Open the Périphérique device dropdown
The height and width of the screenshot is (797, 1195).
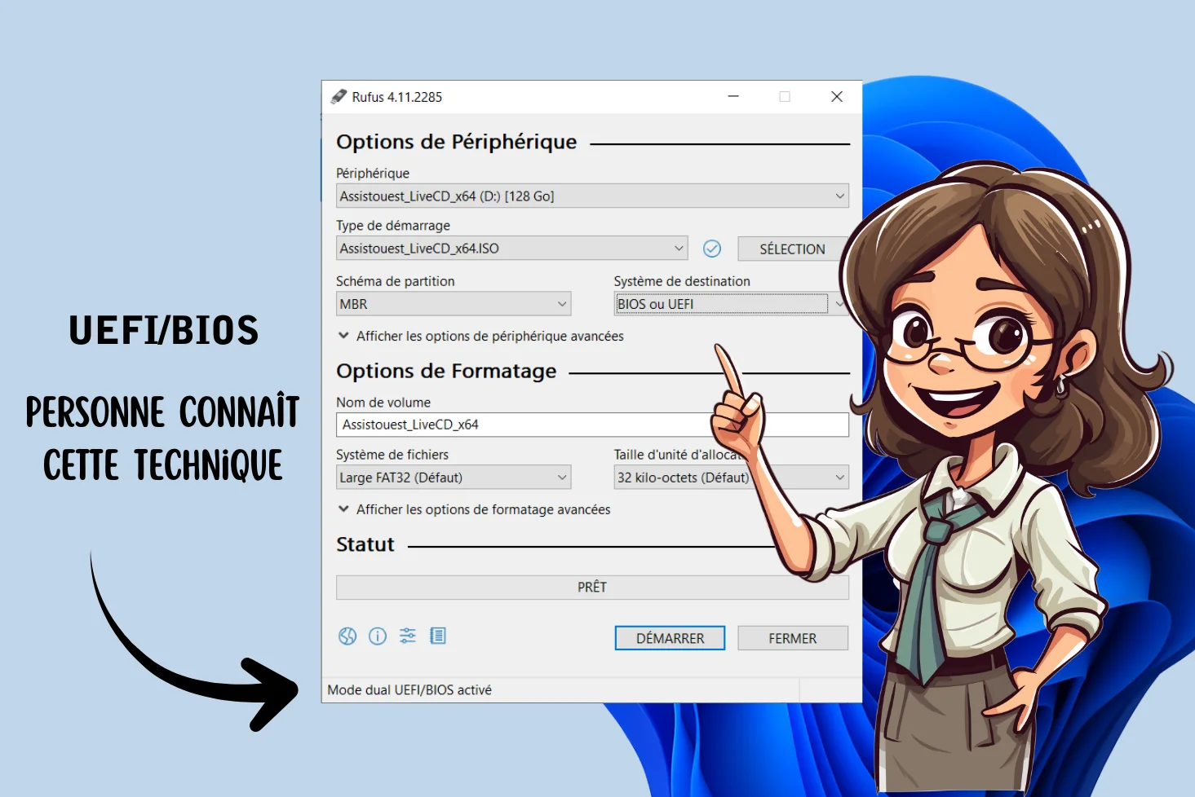pos(592,196)
